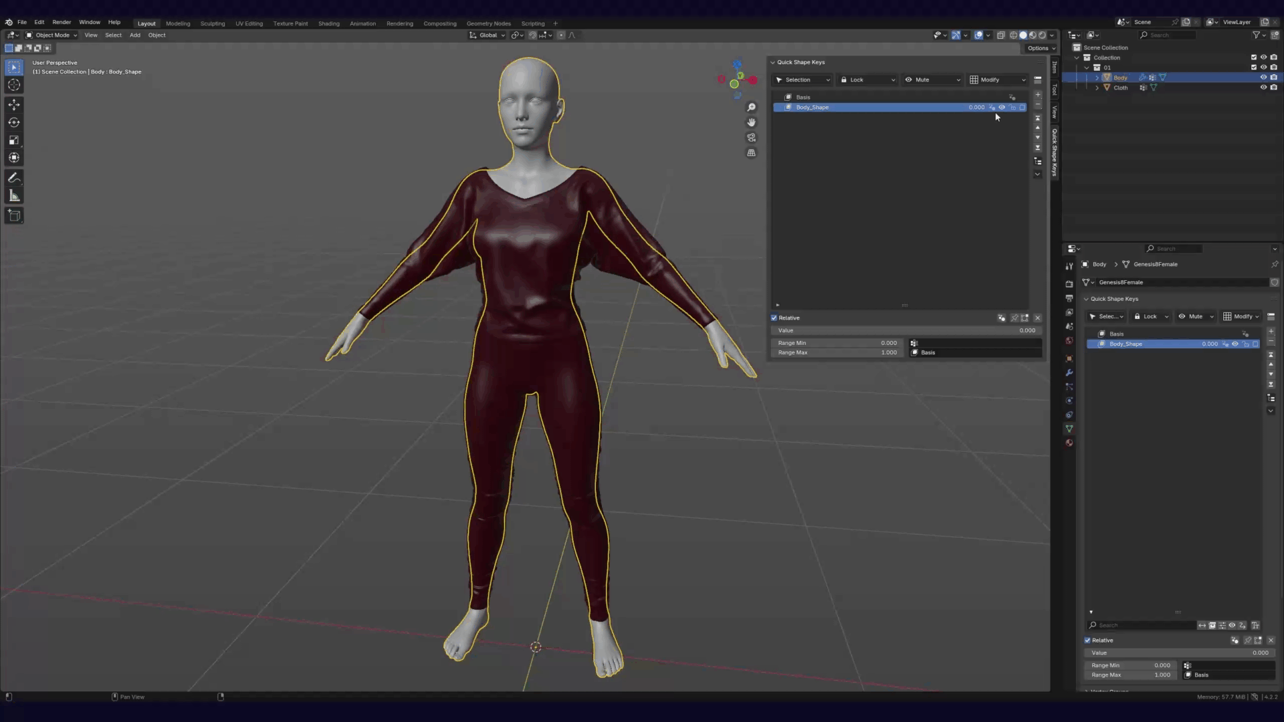Select the Measure ruler tool

(x=14, y=196)
